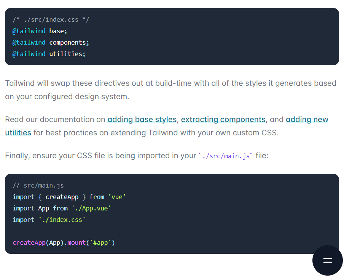Select the '#app' selector string
The width and height of the screenshot is (344, 276).
(x=101, y=242)
